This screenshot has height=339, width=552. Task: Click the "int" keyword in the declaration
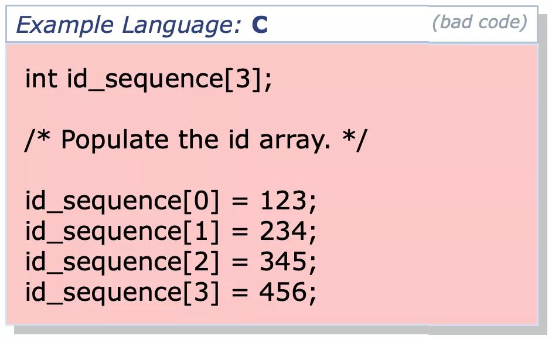[41, 79]
